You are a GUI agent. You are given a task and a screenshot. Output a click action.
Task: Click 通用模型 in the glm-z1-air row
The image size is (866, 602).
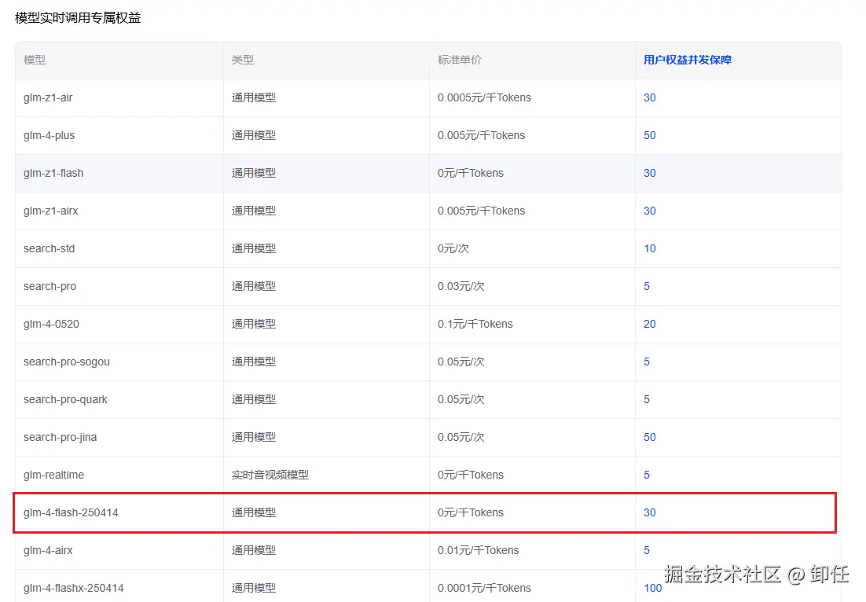[x=254, y=97]
